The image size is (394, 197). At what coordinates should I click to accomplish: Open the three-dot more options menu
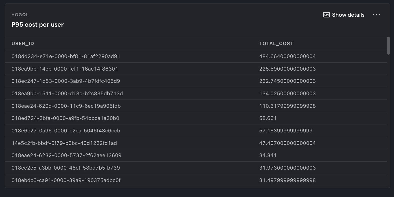point(376,15)
